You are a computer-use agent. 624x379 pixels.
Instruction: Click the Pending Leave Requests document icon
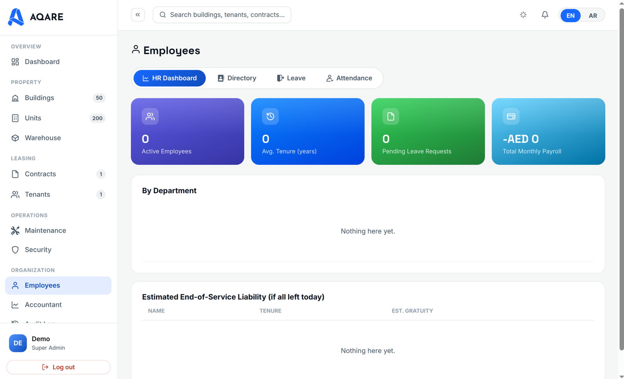[x=391, y=116]
